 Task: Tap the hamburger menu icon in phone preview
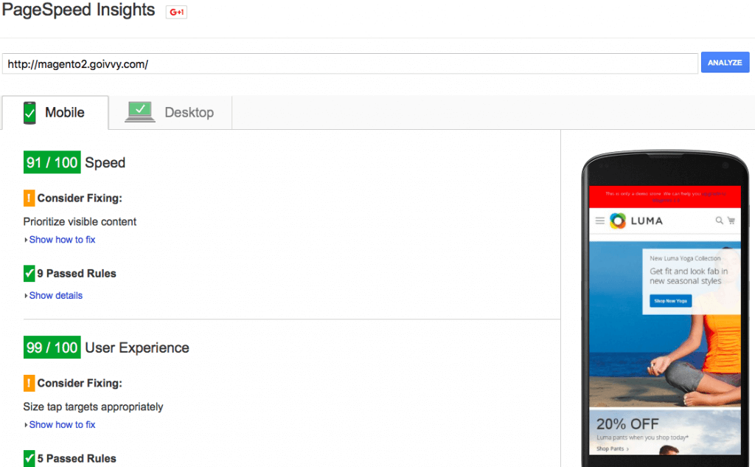tap(599, 221)
